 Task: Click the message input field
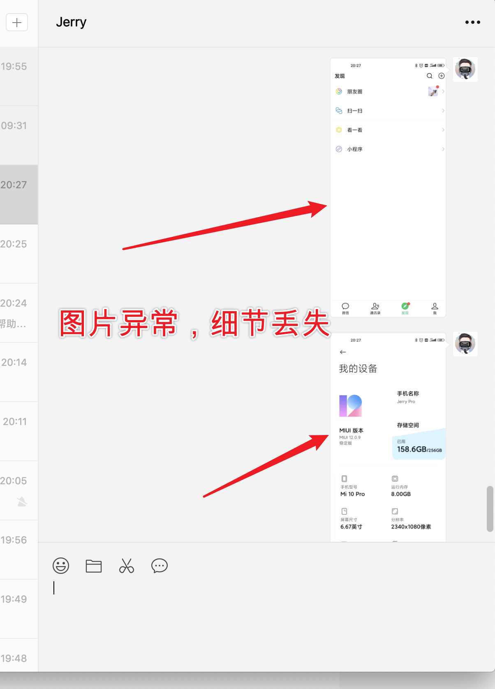[266, 623]
